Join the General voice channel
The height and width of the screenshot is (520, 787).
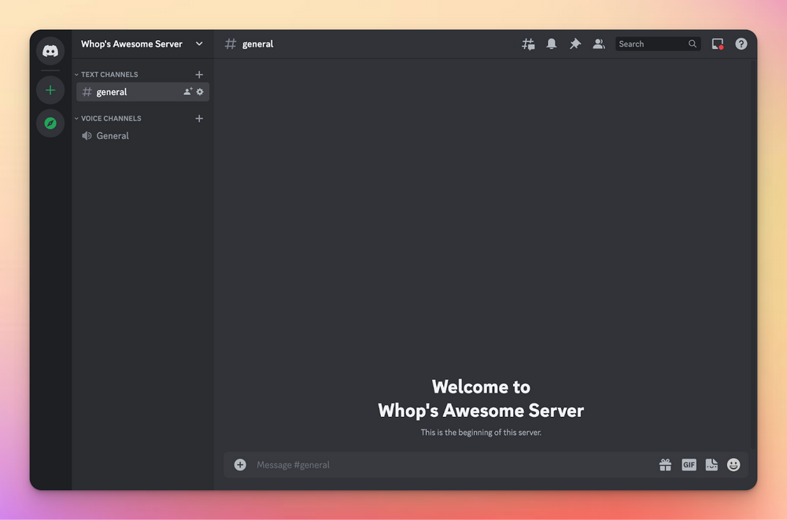113,135
